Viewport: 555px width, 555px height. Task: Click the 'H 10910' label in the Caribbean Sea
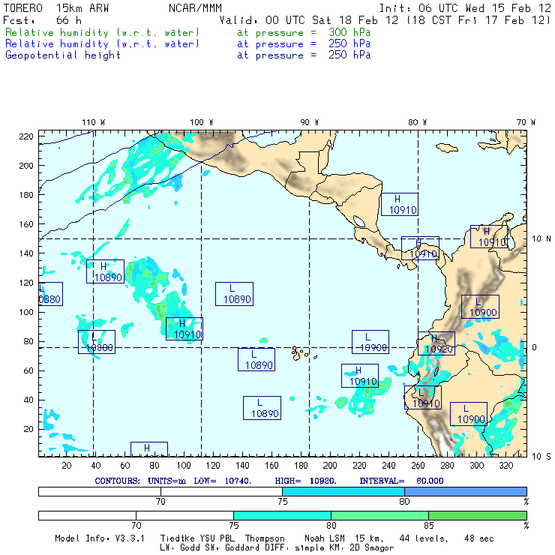[x=400, y=204]
